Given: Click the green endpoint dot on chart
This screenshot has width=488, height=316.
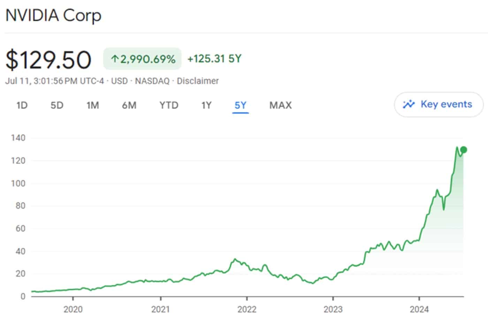Looking at the screenshot, I should [x=463, y=150].
